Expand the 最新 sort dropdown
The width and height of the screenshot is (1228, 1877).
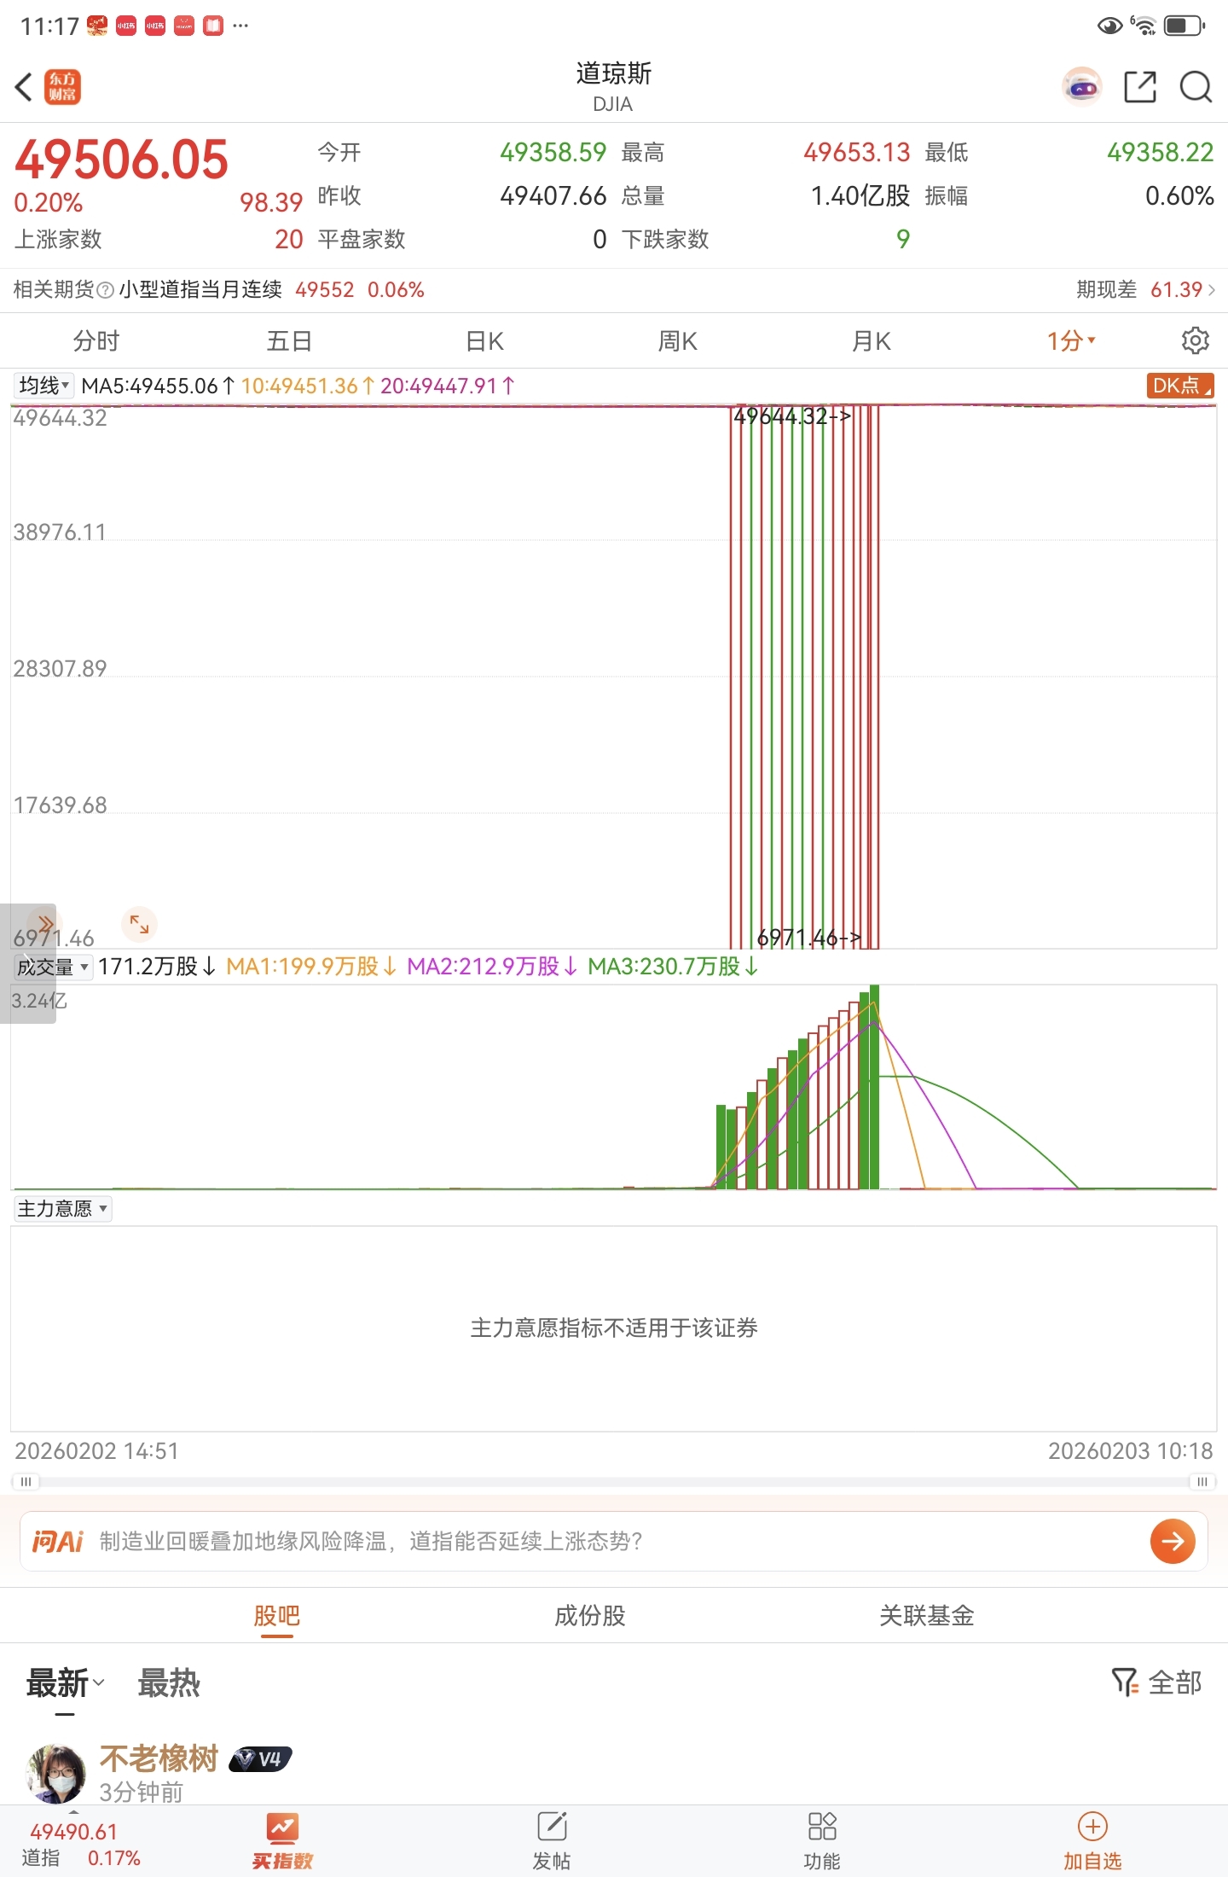[x=65, y=1683]
